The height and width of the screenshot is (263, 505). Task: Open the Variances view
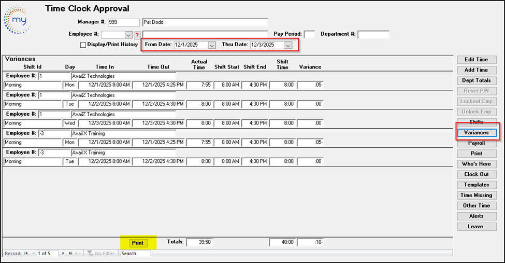pyautogui.click(x=477, y=133)
